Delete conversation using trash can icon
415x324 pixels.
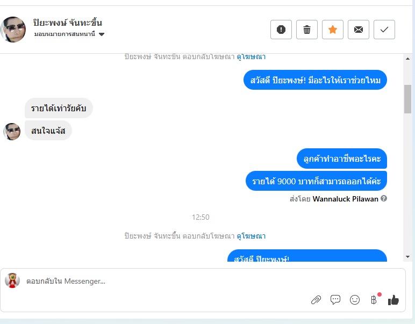point(307,30)
